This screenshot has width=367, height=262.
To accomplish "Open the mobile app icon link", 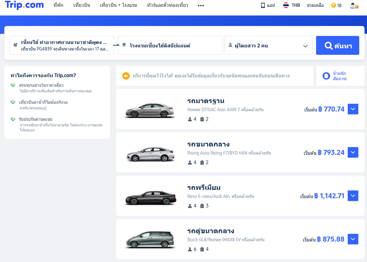I will [263, 5].
